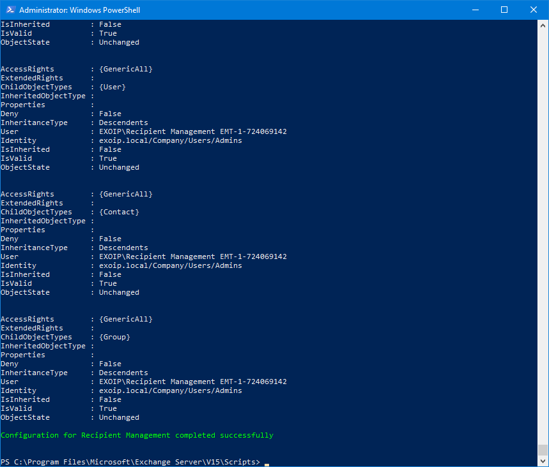Click the vertical scrollbar thumb
Image resolution: width=549 pixels, height=467 pixels.
click(x=543, y=450)
